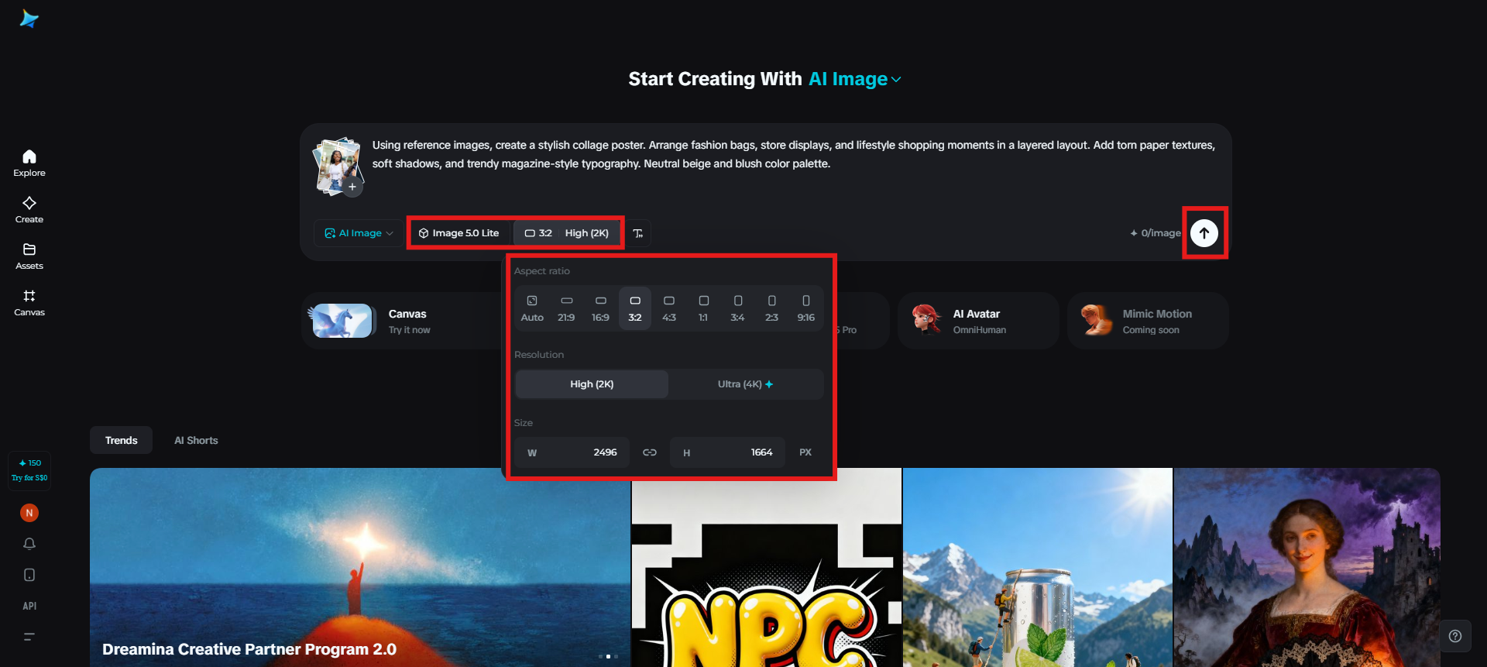Switch to the Trends tab
The width and height of the screenshot is (1487, 667).
click(x=122, y=440)
